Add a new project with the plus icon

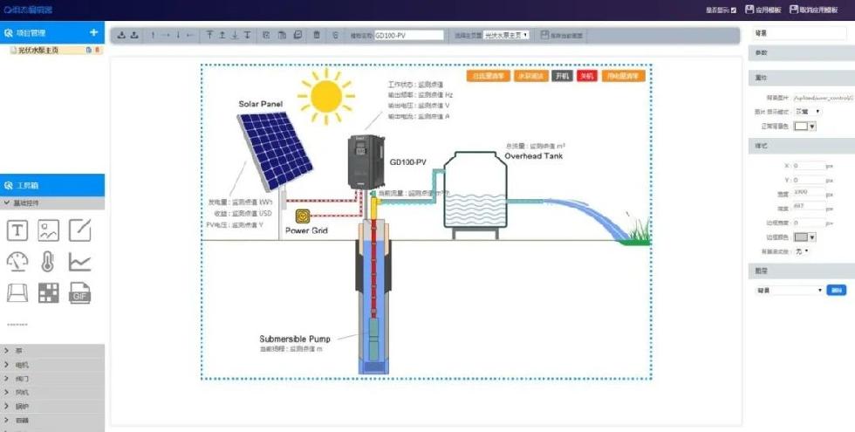[x=93, y=32]
